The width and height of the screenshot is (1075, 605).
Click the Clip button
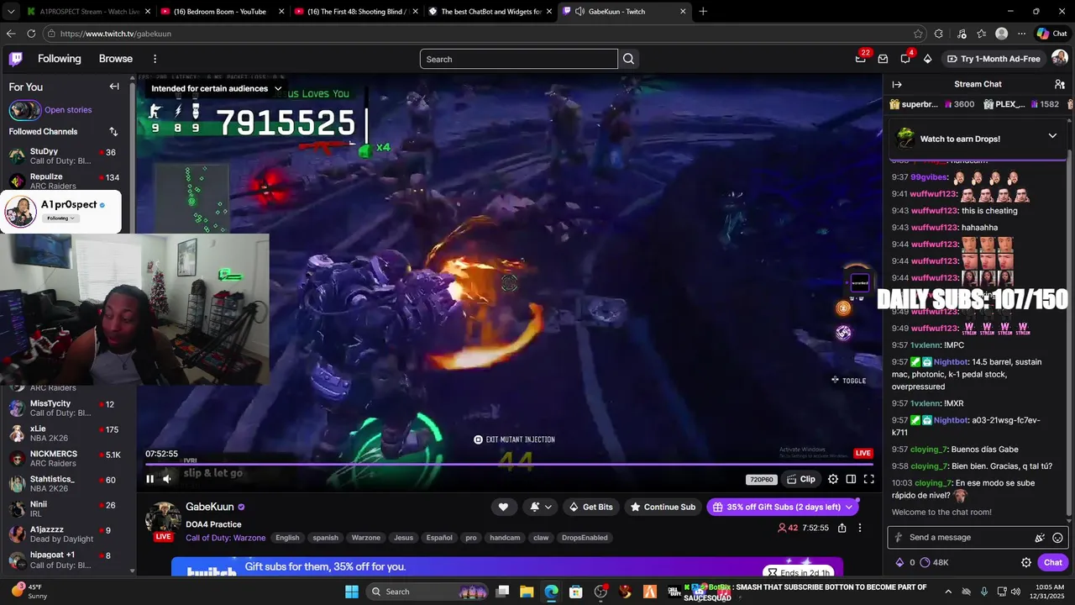coord(801,479)
